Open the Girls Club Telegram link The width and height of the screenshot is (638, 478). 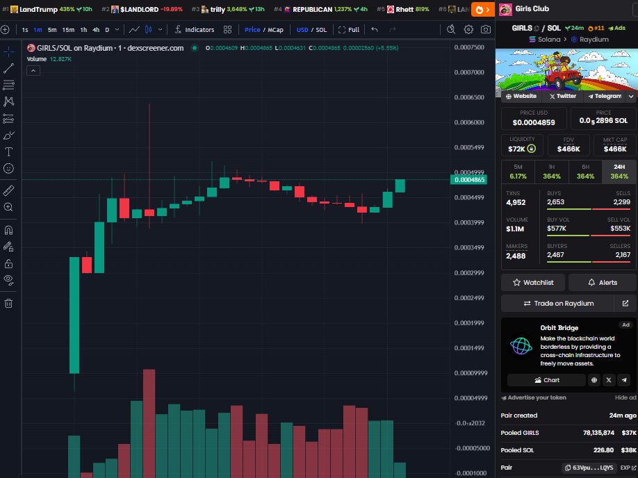[x=604, y=97]
